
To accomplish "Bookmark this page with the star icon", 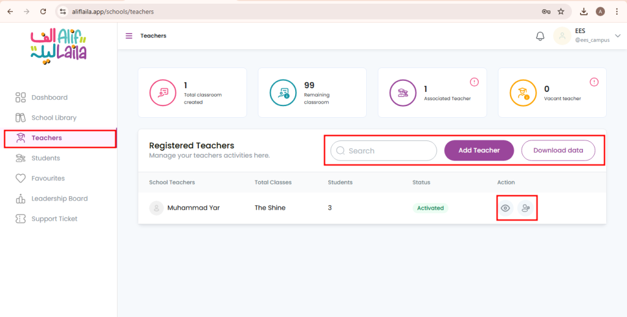I will coord(561,12).
